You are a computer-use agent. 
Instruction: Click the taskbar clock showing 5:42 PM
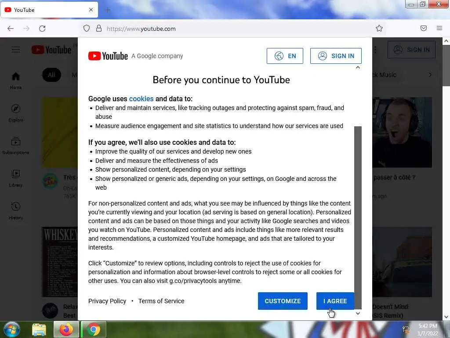click(428, 330)
